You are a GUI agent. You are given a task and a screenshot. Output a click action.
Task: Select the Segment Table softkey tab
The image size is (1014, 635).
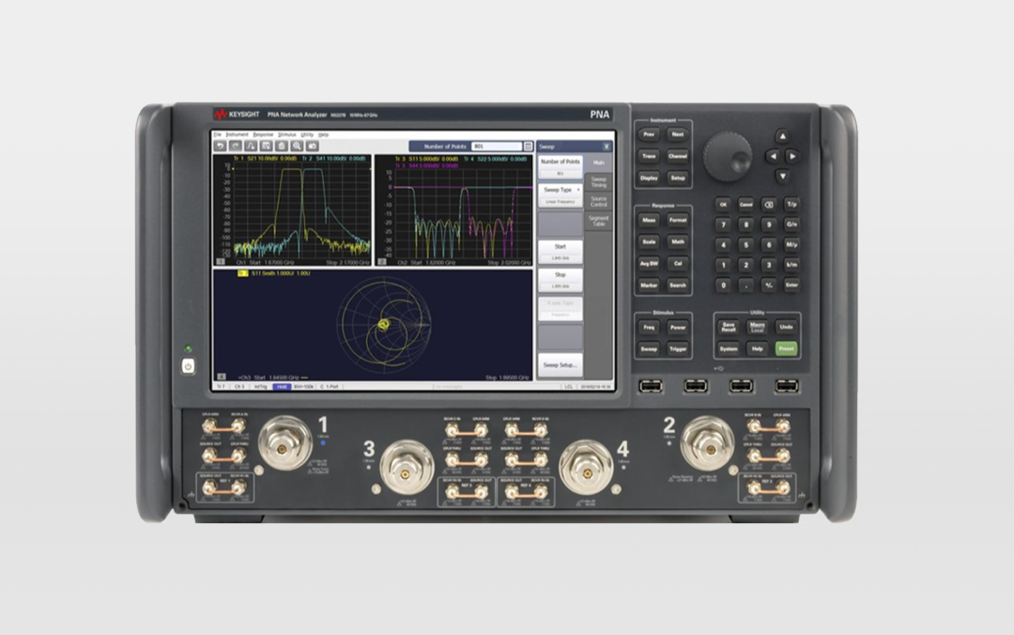pyautogui.click(x=599, y=221)
